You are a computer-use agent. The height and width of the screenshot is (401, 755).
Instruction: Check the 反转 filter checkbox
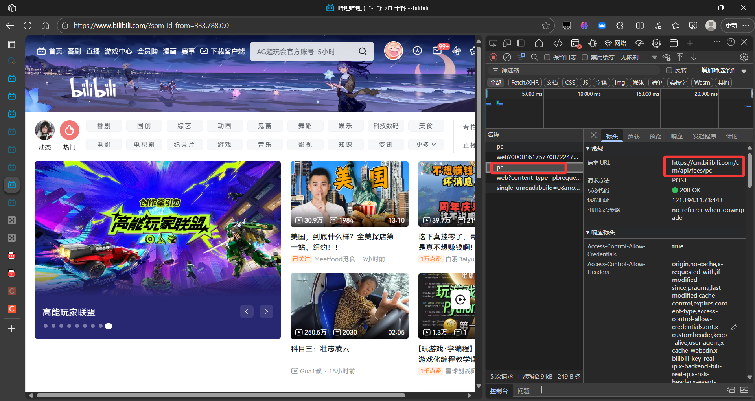pyautogui.click(x=669, y=70)
